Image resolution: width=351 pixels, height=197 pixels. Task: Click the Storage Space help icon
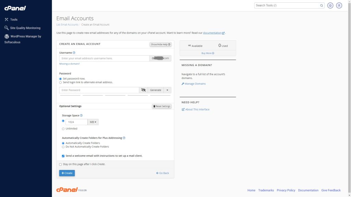[x=81, y=116]
